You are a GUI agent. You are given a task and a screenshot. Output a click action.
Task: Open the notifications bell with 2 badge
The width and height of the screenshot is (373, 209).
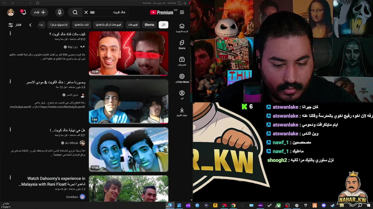pyautogui.click(x=23, y=12)
